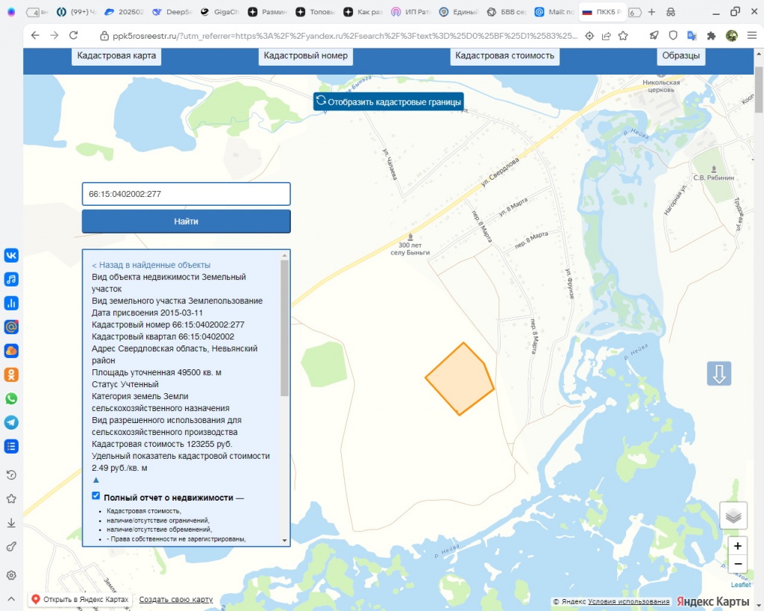
Task: Collapse details with the blue triangle
Action: coord(95,480)
